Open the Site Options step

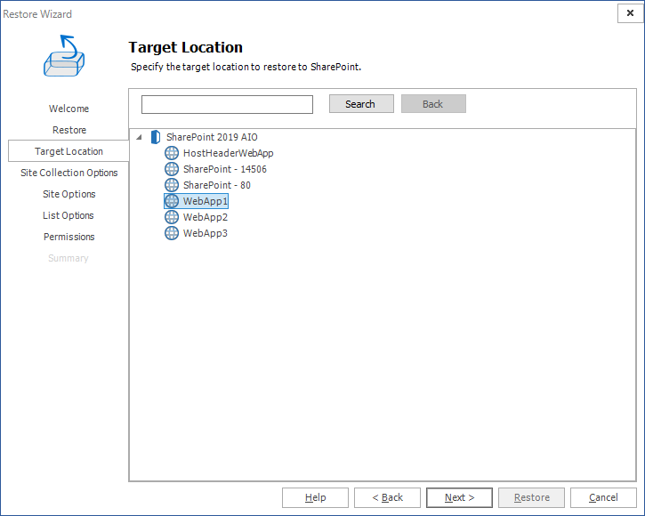(69, 194)
